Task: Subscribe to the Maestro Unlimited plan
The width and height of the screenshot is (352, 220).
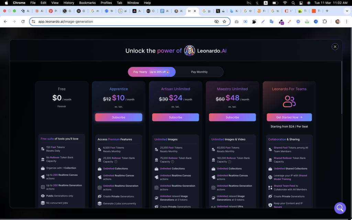Action: coord(232,117)
